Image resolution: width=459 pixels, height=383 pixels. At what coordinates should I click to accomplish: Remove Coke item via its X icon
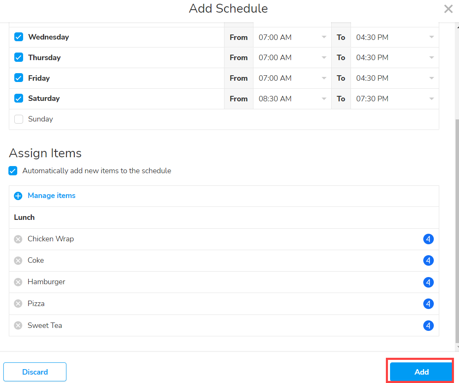pyautogui.click(x=18, y=261)
